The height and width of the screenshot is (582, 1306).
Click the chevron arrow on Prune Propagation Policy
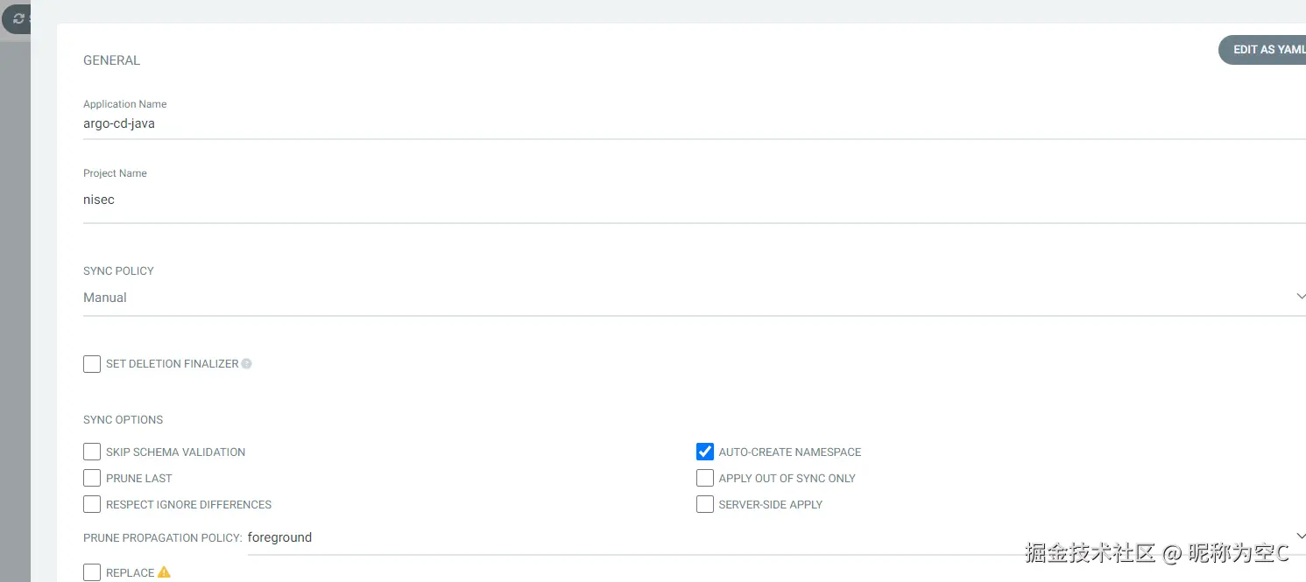click(1300, 536)
